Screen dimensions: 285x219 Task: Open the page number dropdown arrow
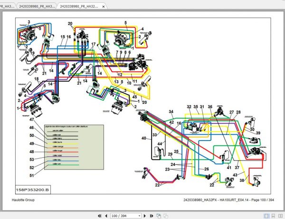(x=139, y=216)
